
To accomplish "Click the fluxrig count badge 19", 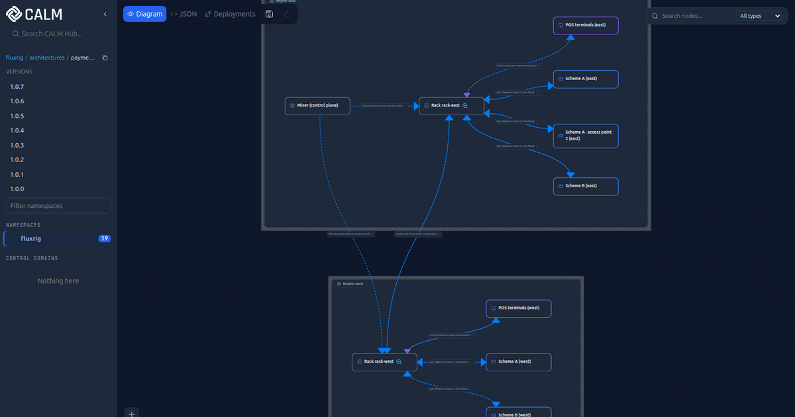I will 104,238.
